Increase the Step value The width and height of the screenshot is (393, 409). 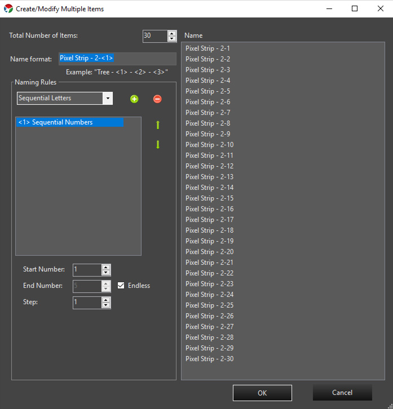(106, 300)
